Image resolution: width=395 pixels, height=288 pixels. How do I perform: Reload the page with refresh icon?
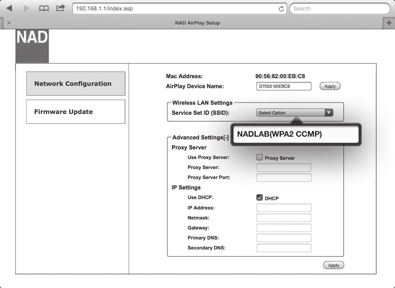(x=281, y=9)
